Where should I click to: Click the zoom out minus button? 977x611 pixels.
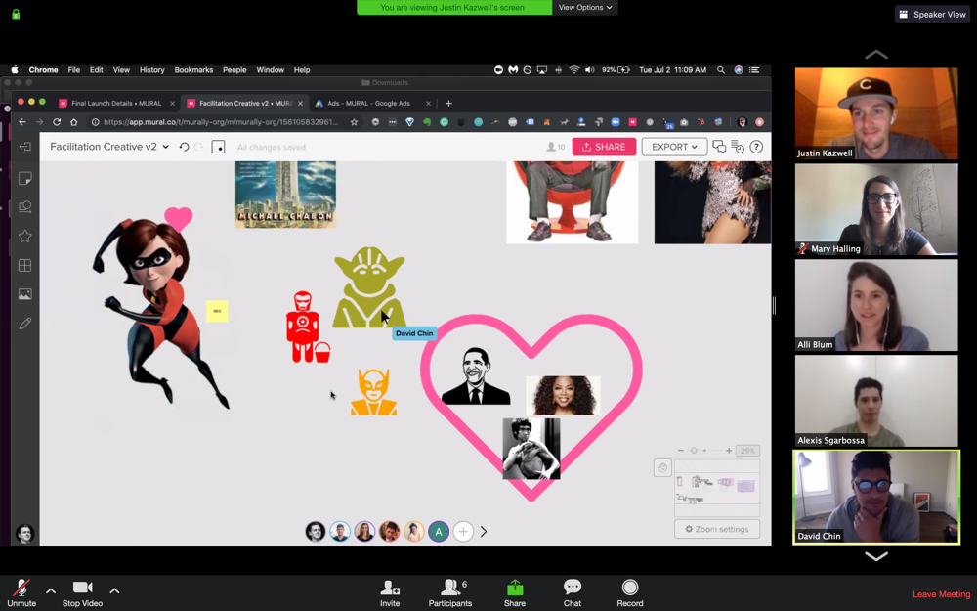coord(680,450)
